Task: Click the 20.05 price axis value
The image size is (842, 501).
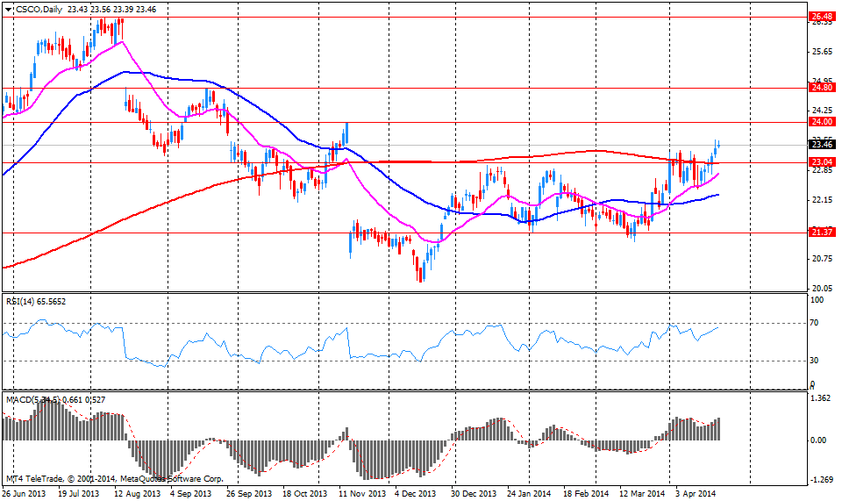Action: [823, 288]
